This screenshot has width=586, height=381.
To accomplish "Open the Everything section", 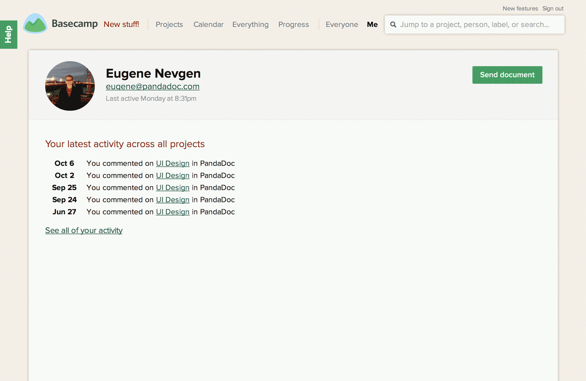I will point(250,25).
